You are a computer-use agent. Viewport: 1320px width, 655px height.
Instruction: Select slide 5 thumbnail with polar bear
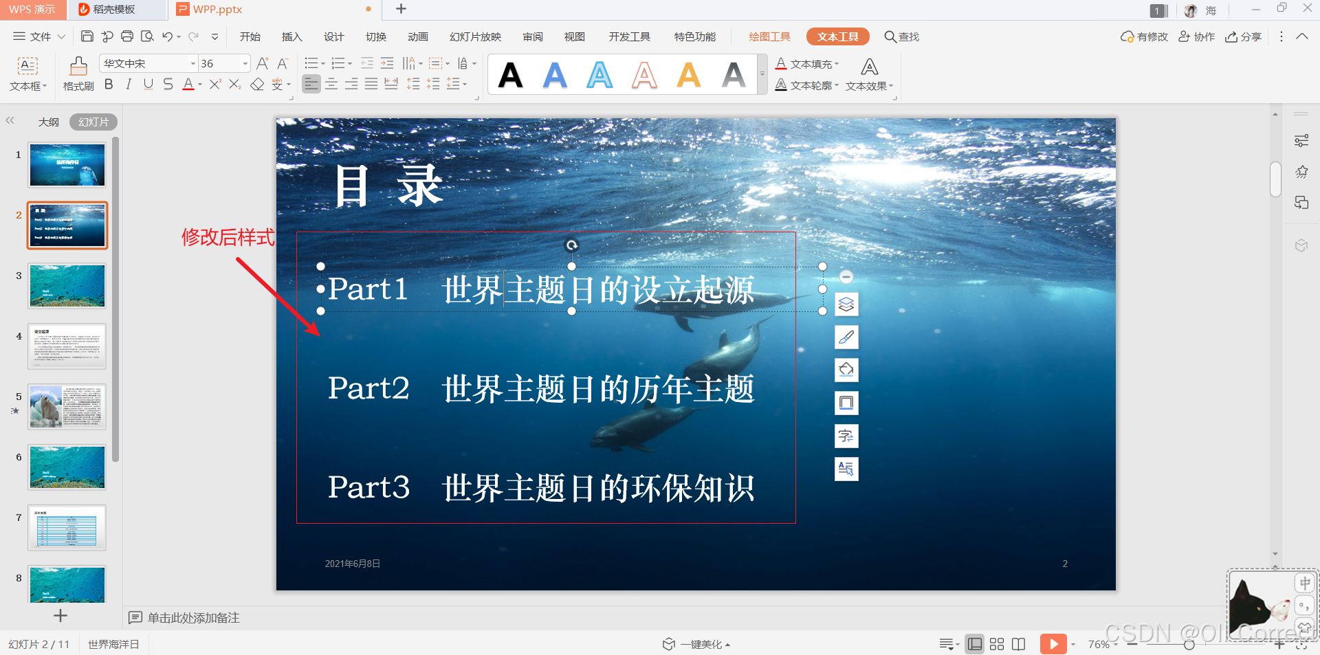[67, 407]
